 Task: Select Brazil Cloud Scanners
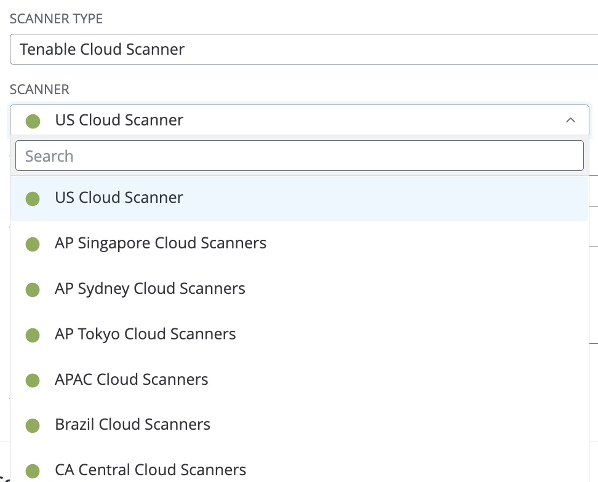(x=300, y=425)
